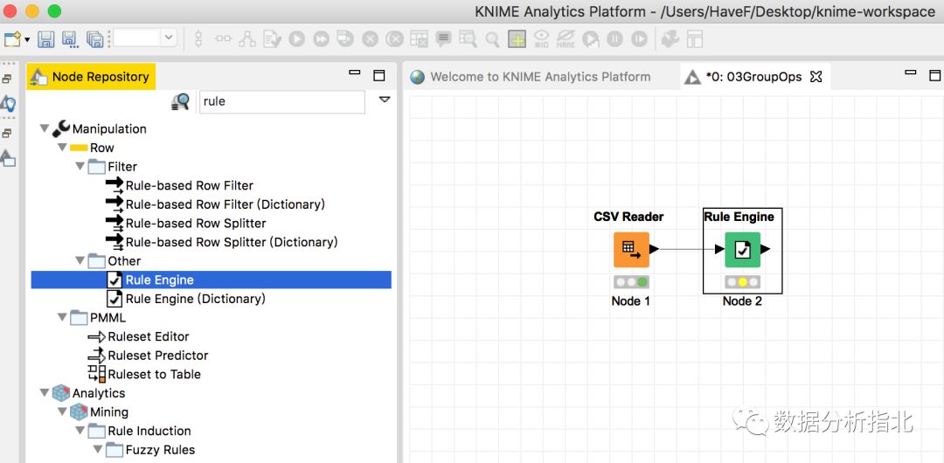Click the Node Repository search icon
944x463 pixels.
(x=181, y=101)
